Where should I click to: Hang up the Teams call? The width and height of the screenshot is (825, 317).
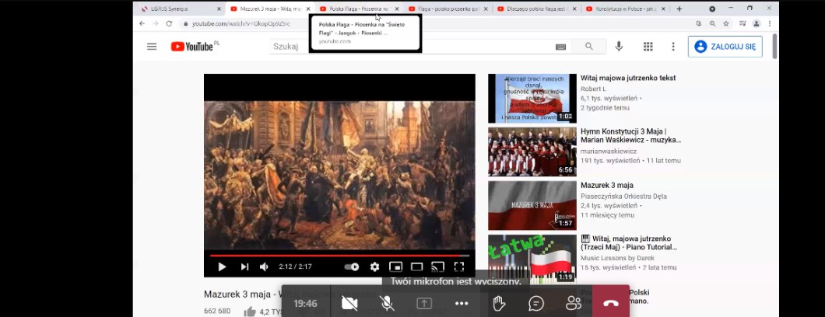point(611,303)
